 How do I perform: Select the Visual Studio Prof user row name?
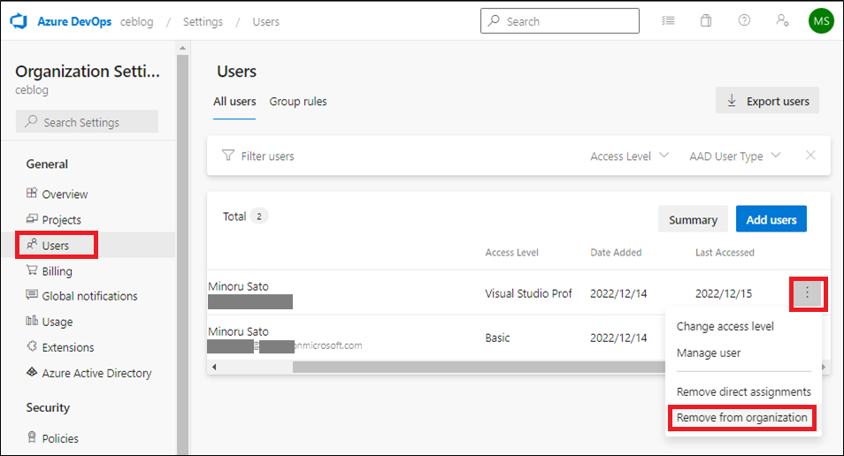(x=239, y=286)
